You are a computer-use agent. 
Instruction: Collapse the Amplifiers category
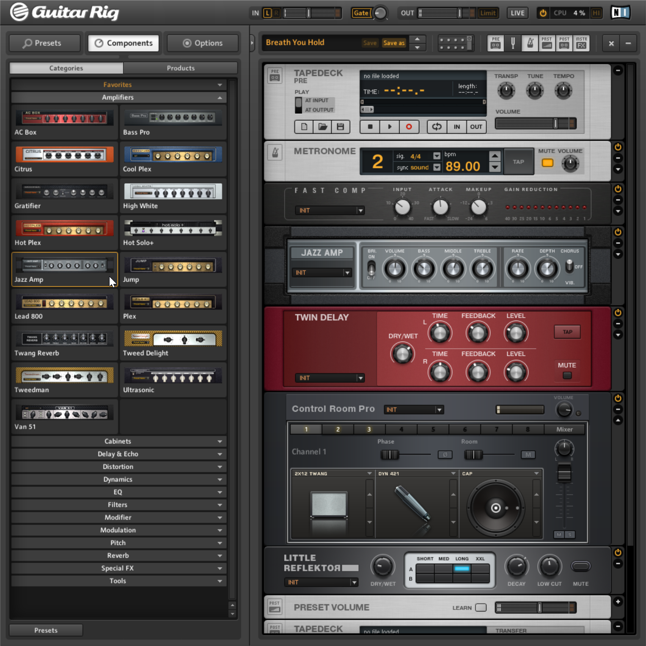coord(118,97)
